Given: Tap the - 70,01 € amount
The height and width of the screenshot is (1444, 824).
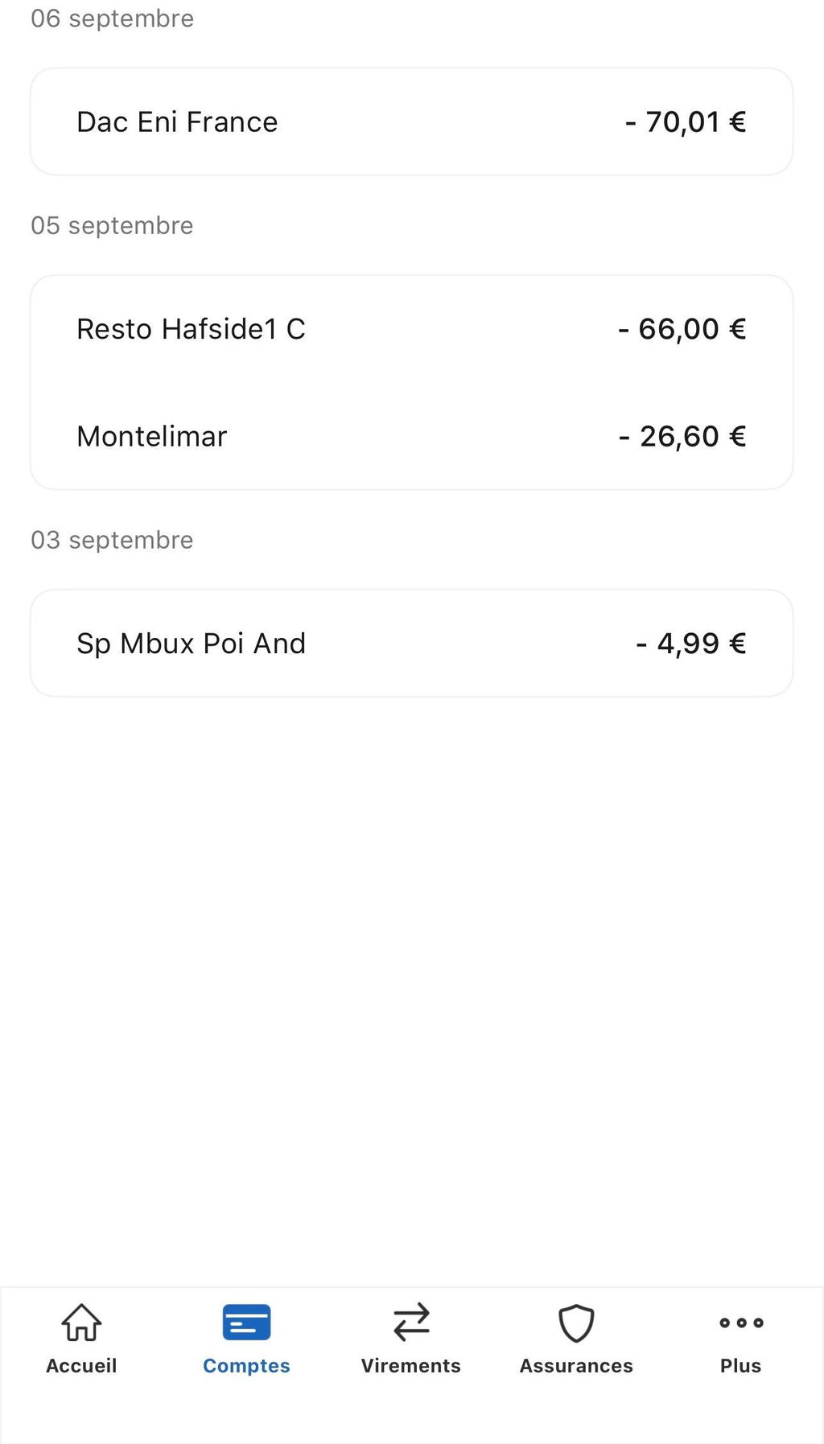Looking at the screenshot, I should tap(686, 122).
